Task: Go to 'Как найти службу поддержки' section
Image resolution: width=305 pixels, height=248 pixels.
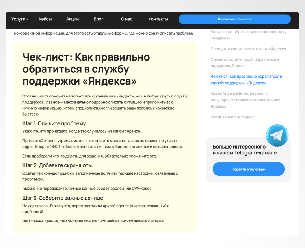Action: click(x=245, y=100)
